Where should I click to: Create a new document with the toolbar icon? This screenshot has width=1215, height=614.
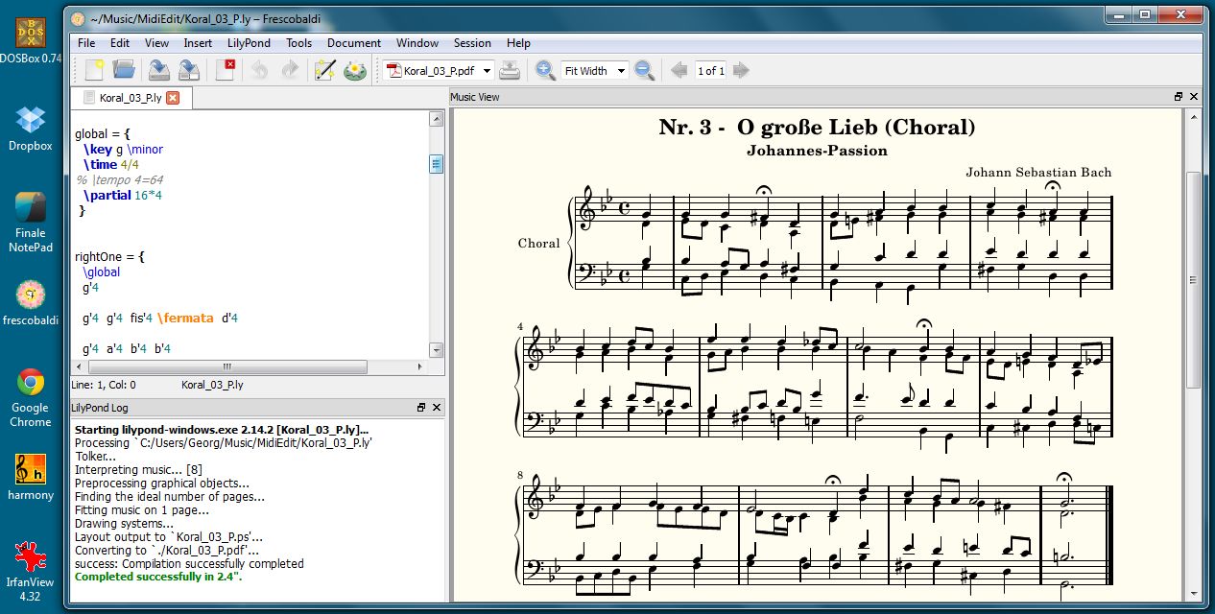pyautogui.click(x=93, y=70)
